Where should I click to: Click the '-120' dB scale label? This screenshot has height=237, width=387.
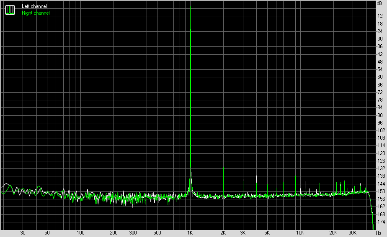click(380, 153)
